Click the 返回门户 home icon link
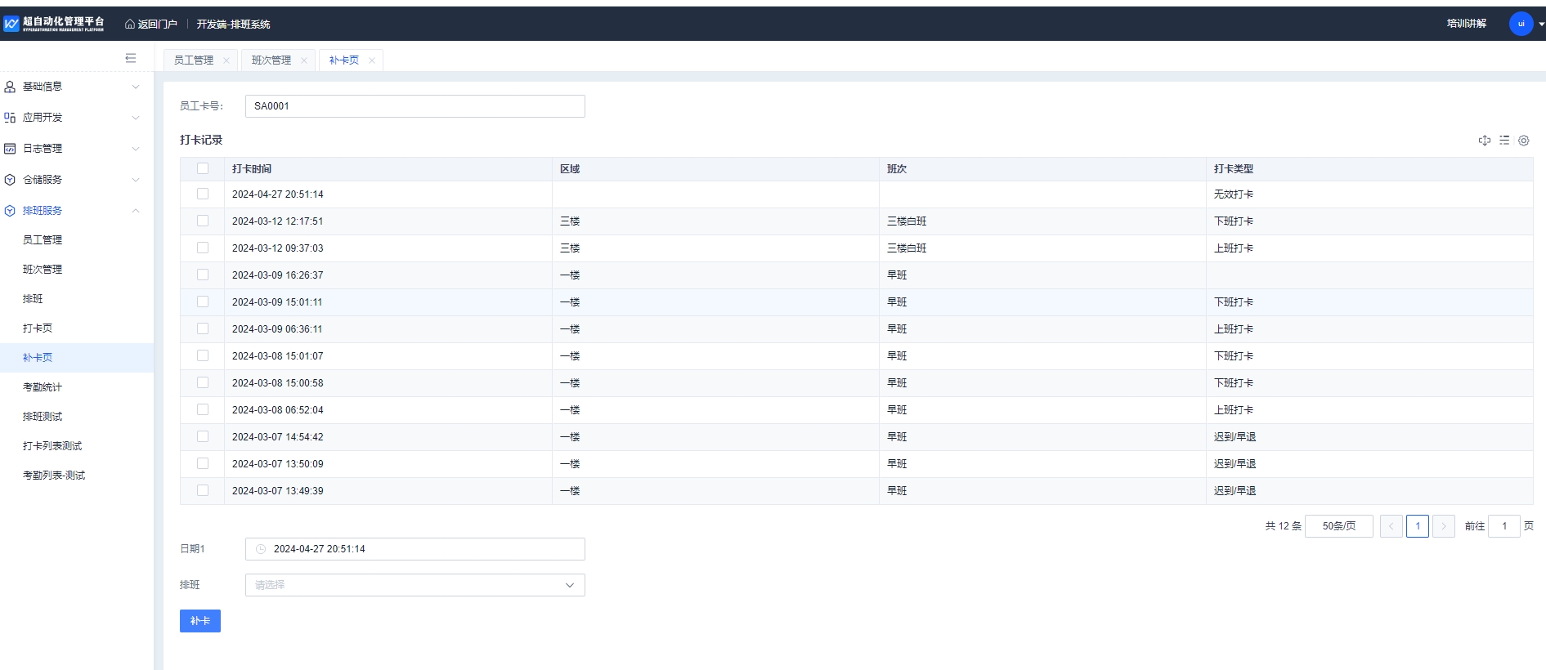This screenshot has width=1546, height=670. pyautogui.click(x=151, y=24)
